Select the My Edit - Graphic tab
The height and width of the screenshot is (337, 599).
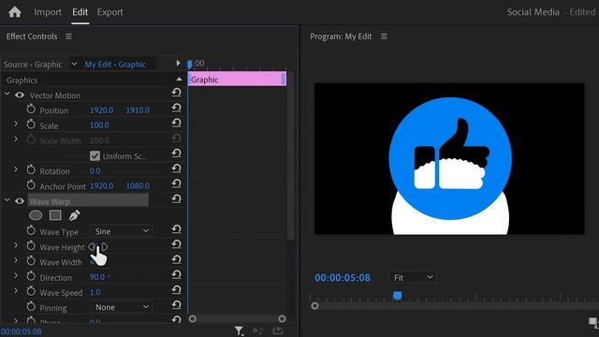115,65
